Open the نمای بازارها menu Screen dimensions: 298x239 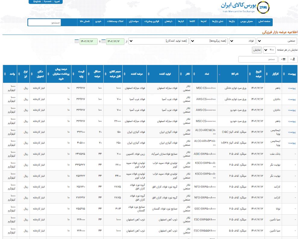pyautogui.click(x=218, y=21)
